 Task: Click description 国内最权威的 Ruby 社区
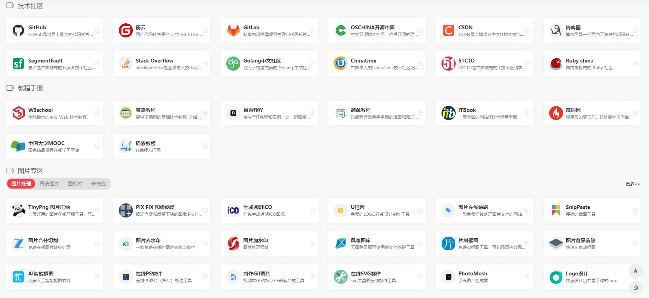point(589,68)
